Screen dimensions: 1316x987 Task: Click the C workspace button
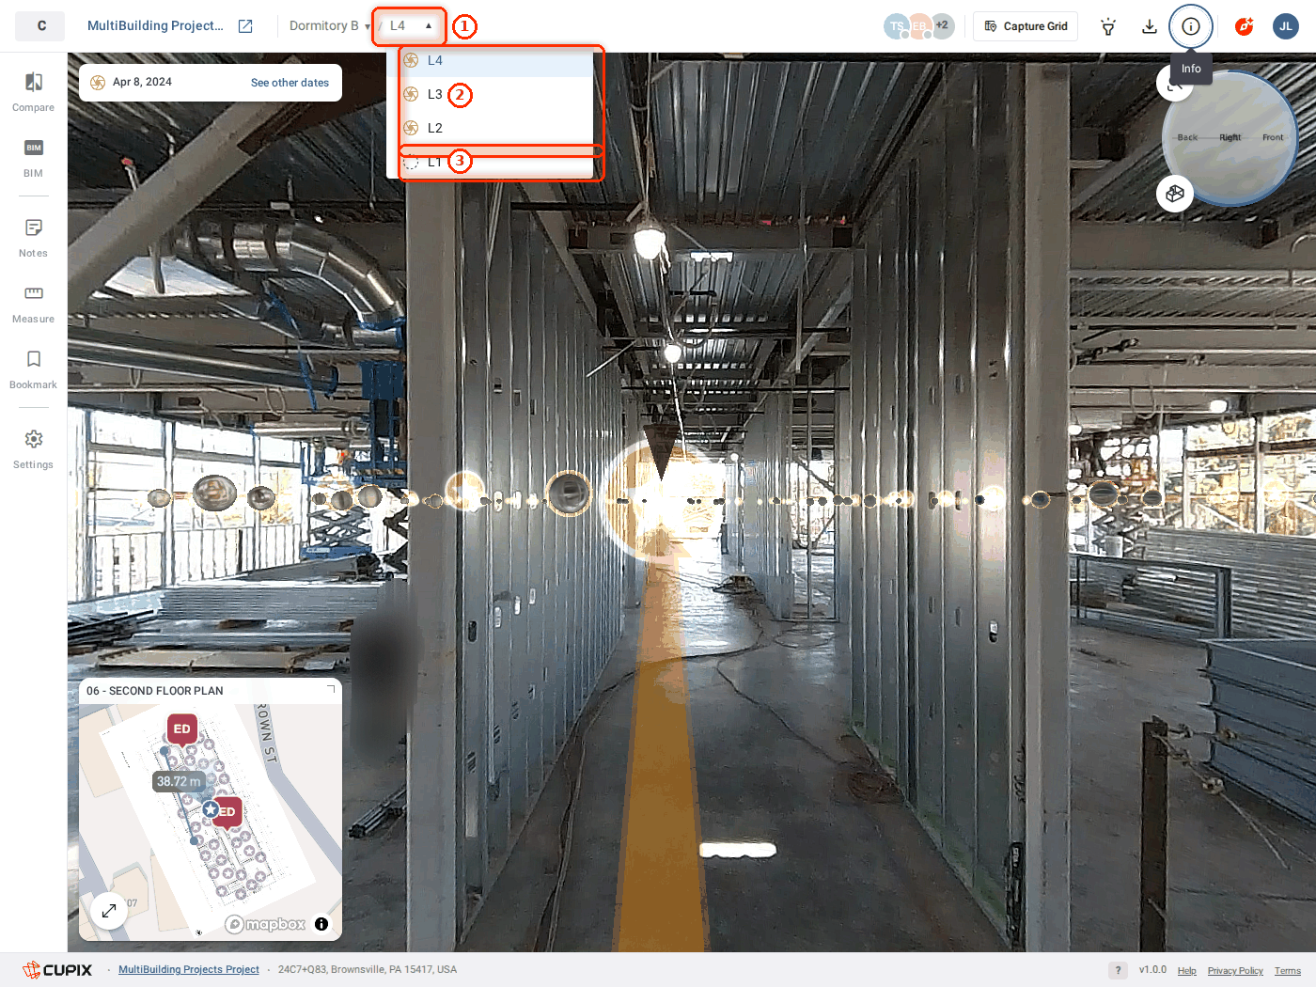[40, 26]
